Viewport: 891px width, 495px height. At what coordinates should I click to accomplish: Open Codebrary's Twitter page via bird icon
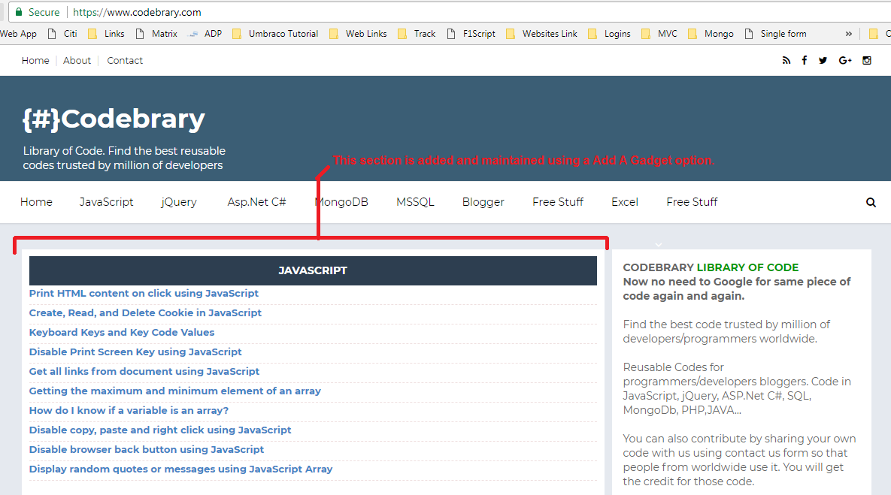tap(823, 60)
